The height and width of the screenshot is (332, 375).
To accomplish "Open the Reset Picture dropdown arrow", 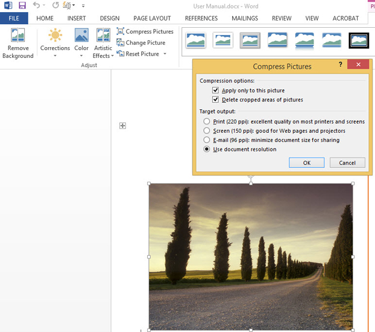I will click(165, 54).
